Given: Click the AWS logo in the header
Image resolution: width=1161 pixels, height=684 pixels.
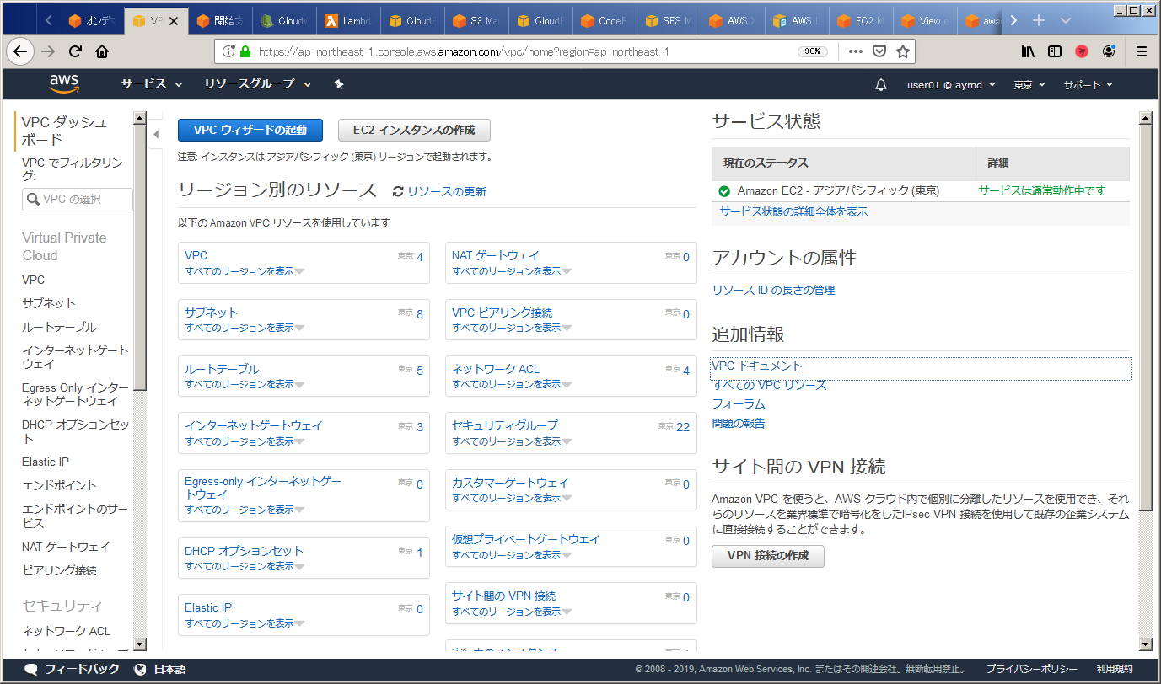Looking at the screenshot, I should pyautogui.click(x=64, y=84).
